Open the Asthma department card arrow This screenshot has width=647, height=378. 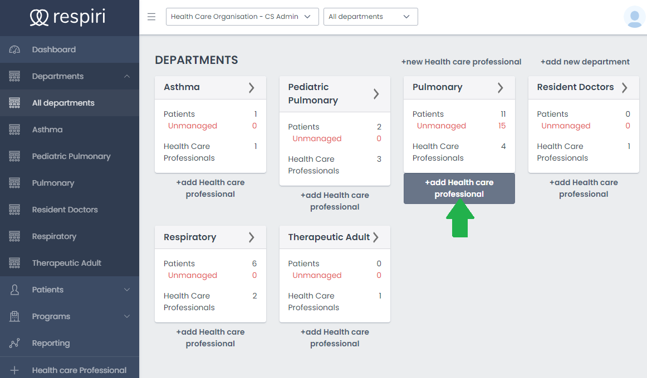[x=251, y=87]
